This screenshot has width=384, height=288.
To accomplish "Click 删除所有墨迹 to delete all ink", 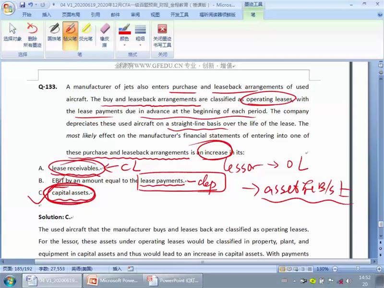I will pos(32,35).
